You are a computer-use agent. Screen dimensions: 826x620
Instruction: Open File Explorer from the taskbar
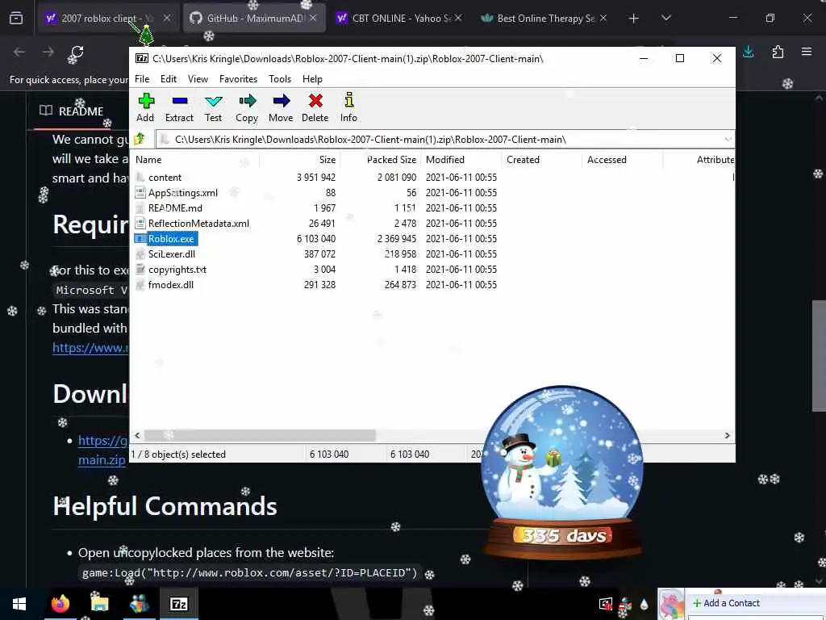pyautogui.click(x=99, y=604)
